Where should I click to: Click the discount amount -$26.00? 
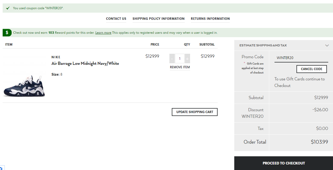(320, 110)
